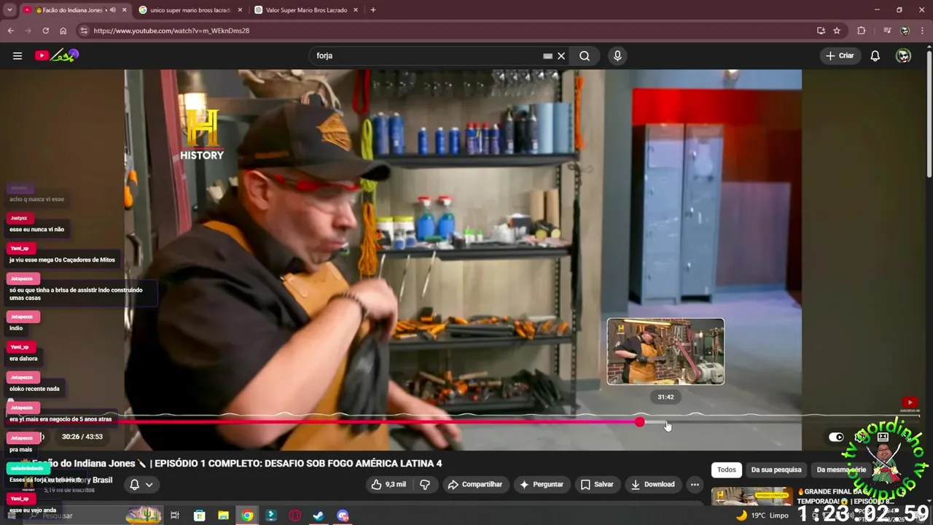Image resolution: width=933 pixels, height=525 pixels.
Task: Open the browser extensions puzzle icon
Action: (862, 31)
